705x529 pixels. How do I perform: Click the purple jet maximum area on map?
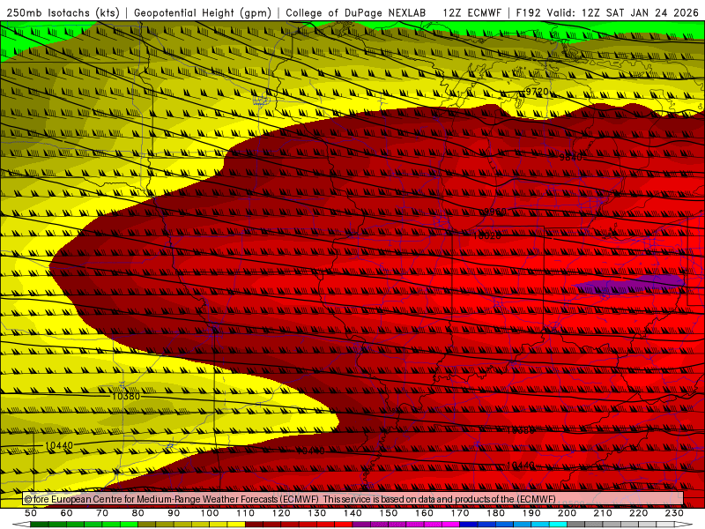(x=629, y=283)
